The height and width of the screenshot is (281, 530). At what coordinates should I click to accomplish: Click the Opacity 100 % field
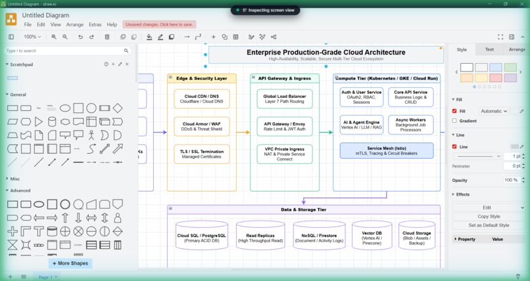tap(511, 180)
